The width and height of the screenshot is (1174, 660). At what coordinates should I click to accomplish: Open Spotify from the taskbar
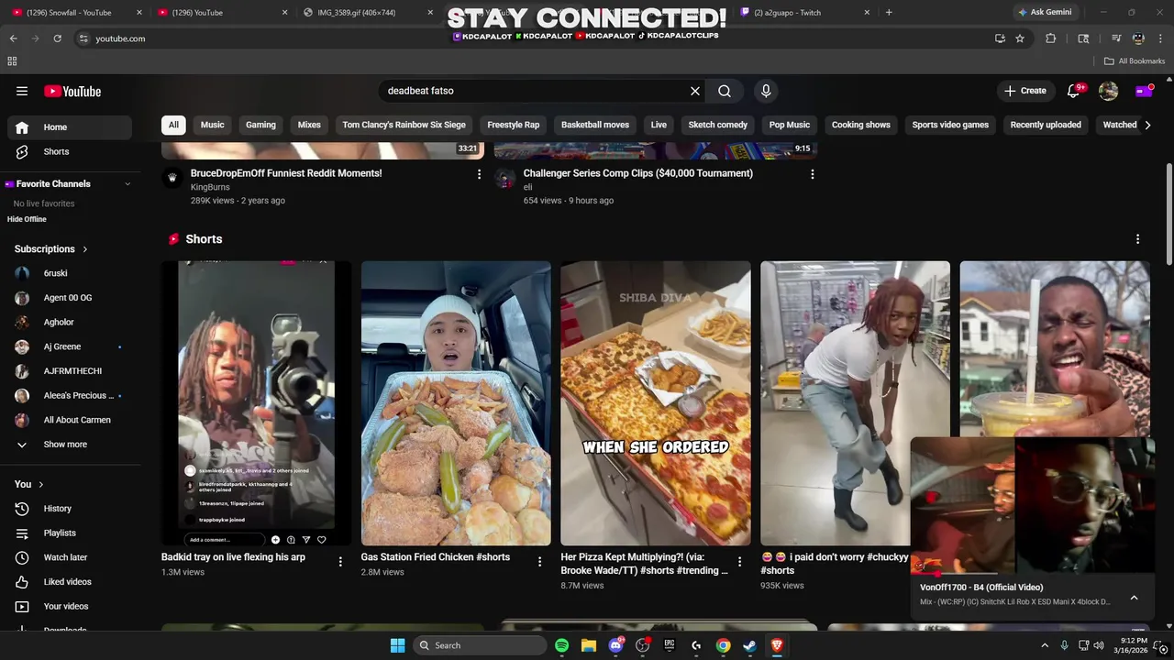pyautogui.click(x=562, y=645)
